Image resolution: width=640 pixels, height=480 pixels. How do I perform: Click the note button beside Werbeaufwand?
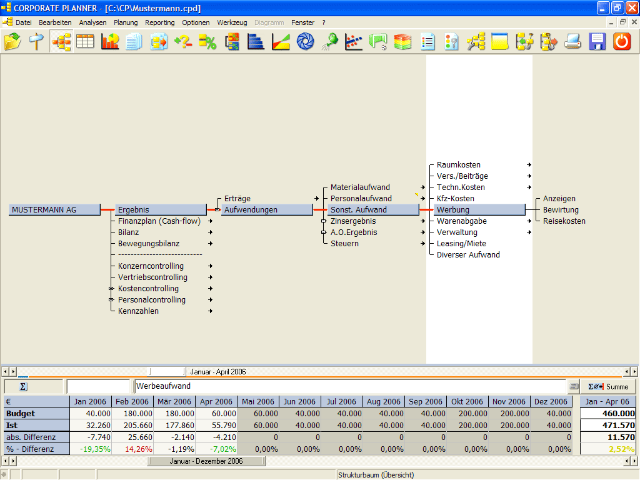[x=574, y=386]
